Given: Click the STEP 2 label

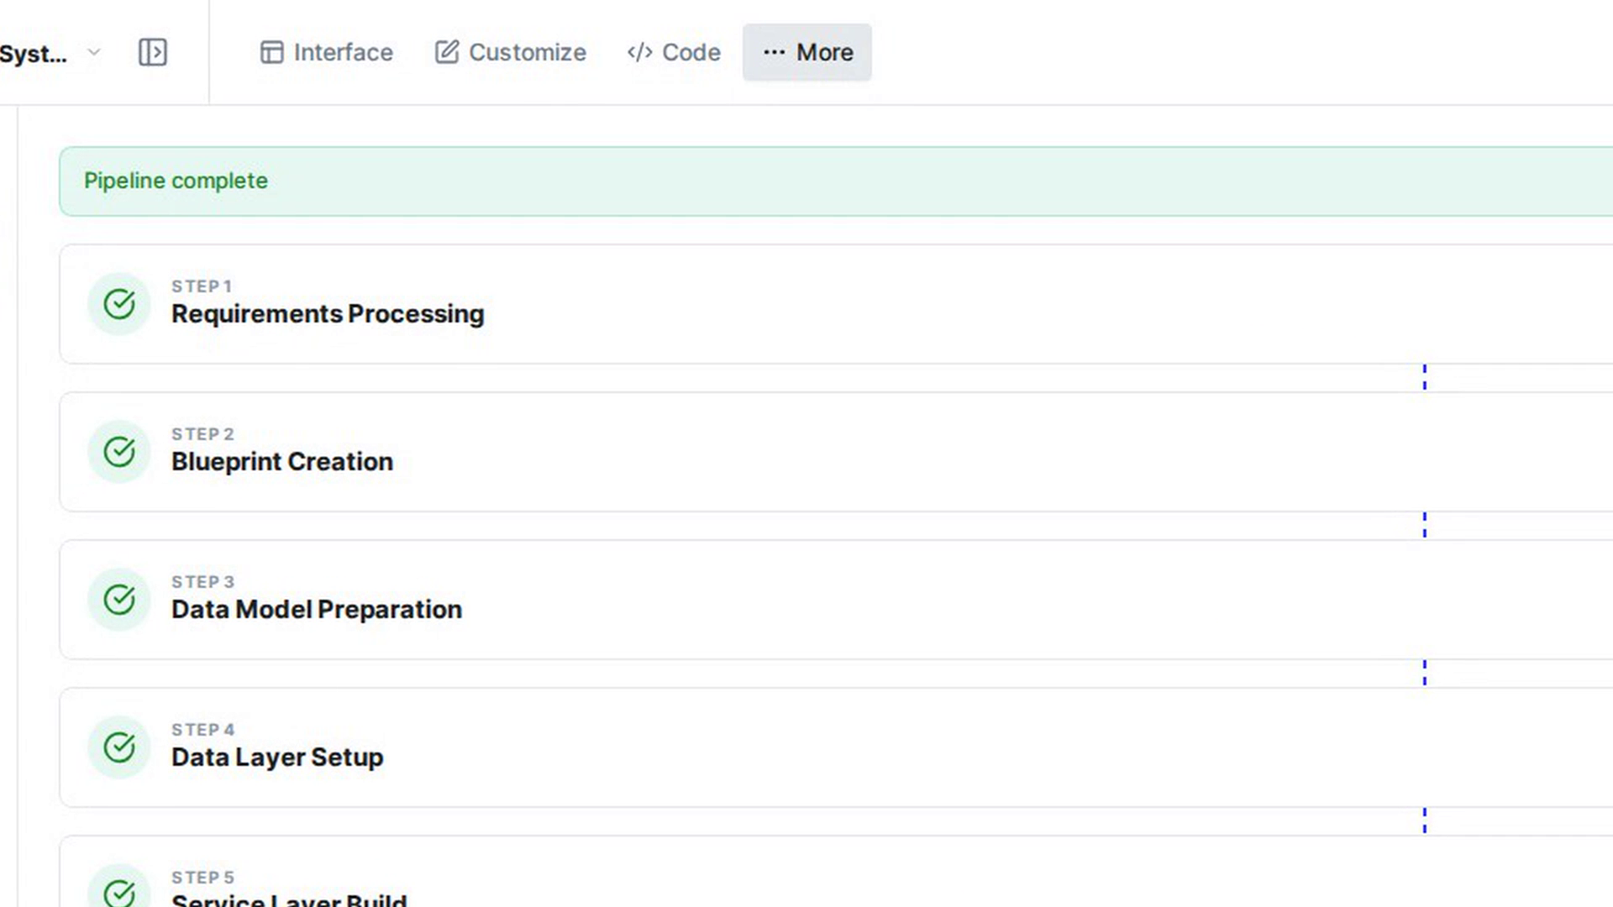Looking at the screenshot, I should coord(202,434).
